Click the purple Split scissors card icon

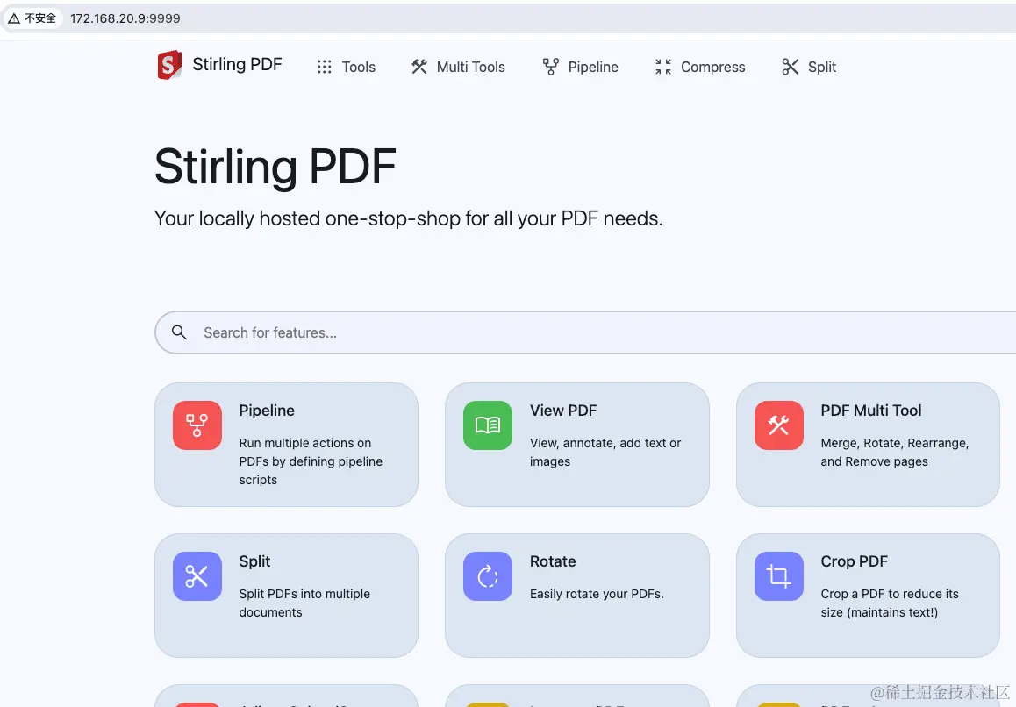pyautogui.click(x=197, y=576)
